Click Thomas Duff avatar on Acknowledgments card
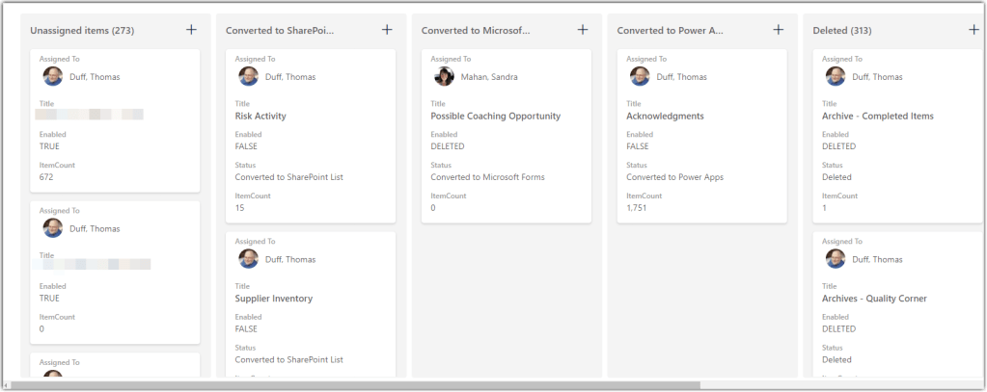987x392 pixels. [x=640, y=77]
